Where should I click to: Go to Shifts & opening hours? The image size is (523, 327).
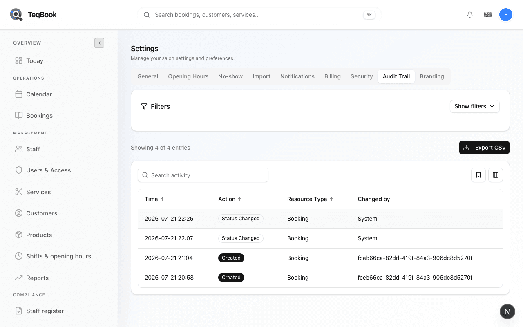click(x=59, y=256)
